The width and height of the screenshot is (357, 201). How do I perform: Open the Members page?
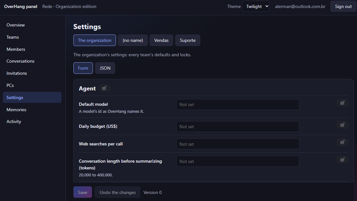coord(32,49)
